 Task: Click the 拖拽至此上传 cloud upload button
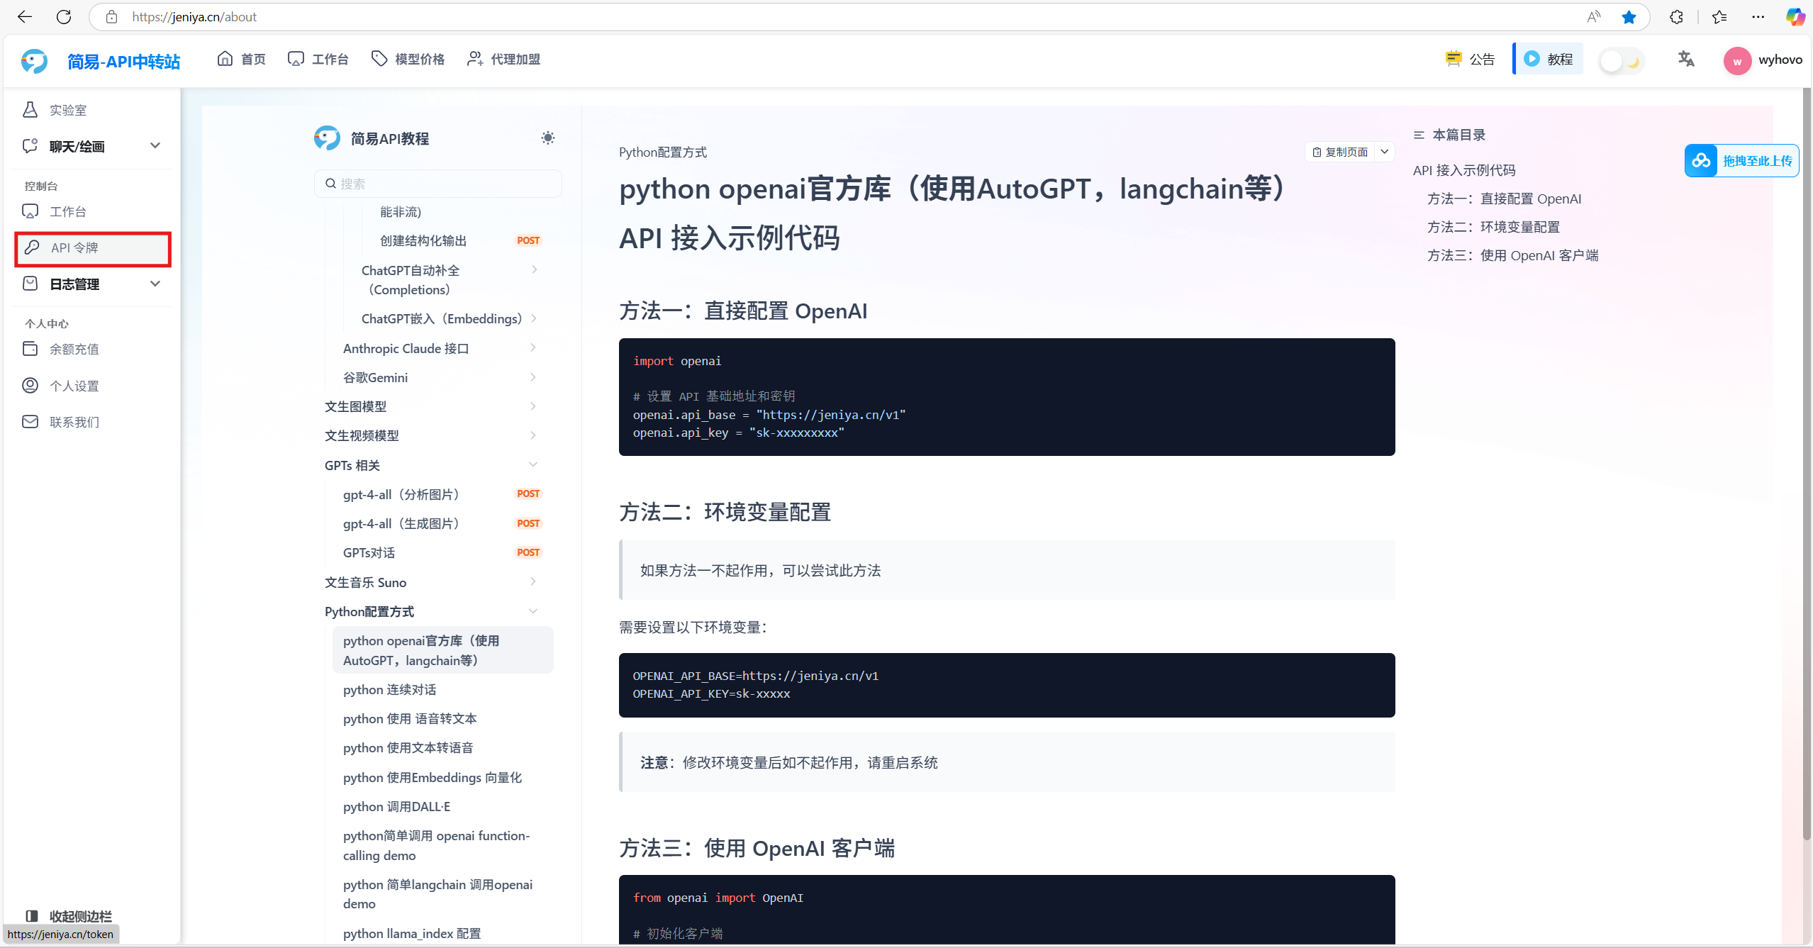(x=1741, y=161)
